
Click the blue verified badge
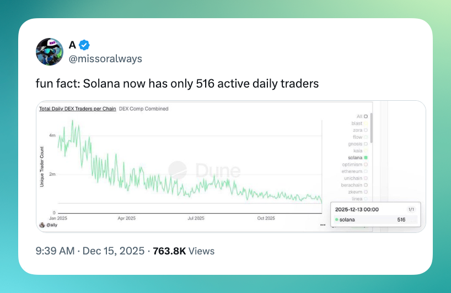point(84,45)
